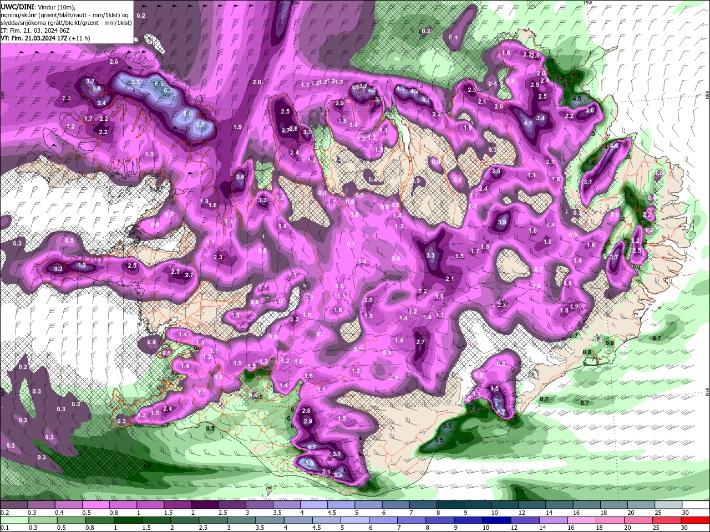
Task: Click the '0.2' label under the upper legend bar
Action: 5,513
